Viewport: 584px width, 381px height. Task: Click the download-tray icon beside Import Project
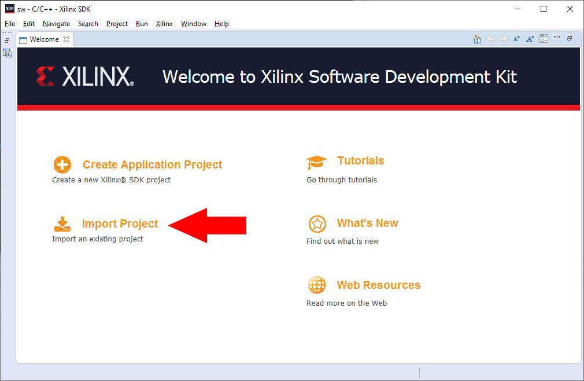[62, 224]
